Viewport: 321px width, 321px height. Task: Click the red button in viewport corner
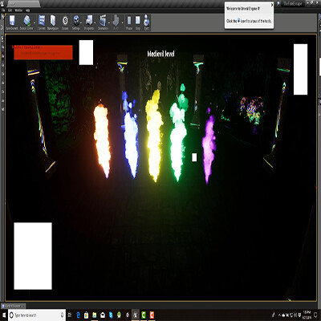coord(43,52)
